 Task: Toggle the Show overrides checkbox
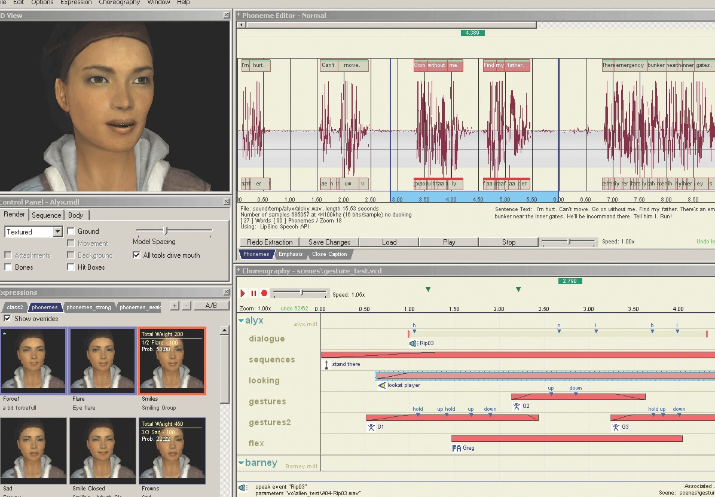tap(8, 319)
